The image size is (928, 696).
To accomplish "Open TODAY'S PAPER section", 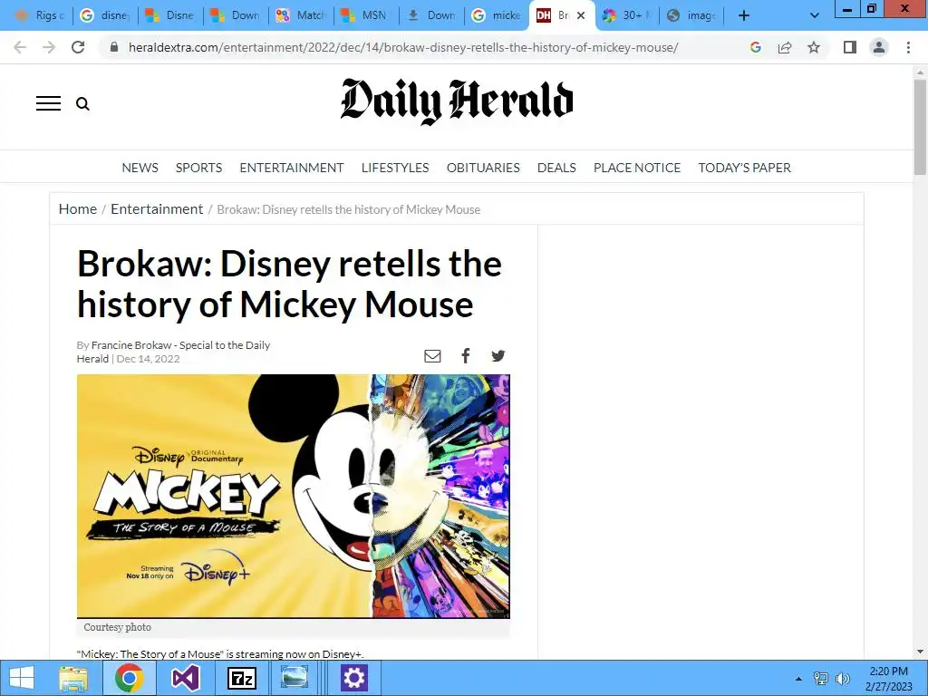I will click(x=745, y=168).
